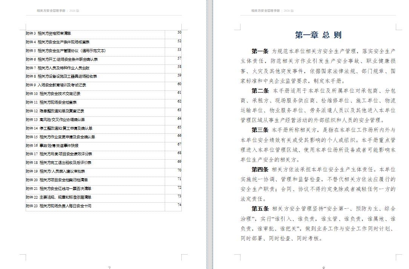
Task: Click page number 64 for 附件13
Action: click(x=179, y=118)
